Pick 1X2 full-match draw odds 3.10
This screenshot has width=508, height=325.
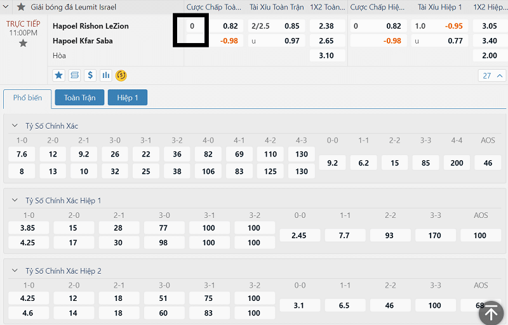[327, 56]
